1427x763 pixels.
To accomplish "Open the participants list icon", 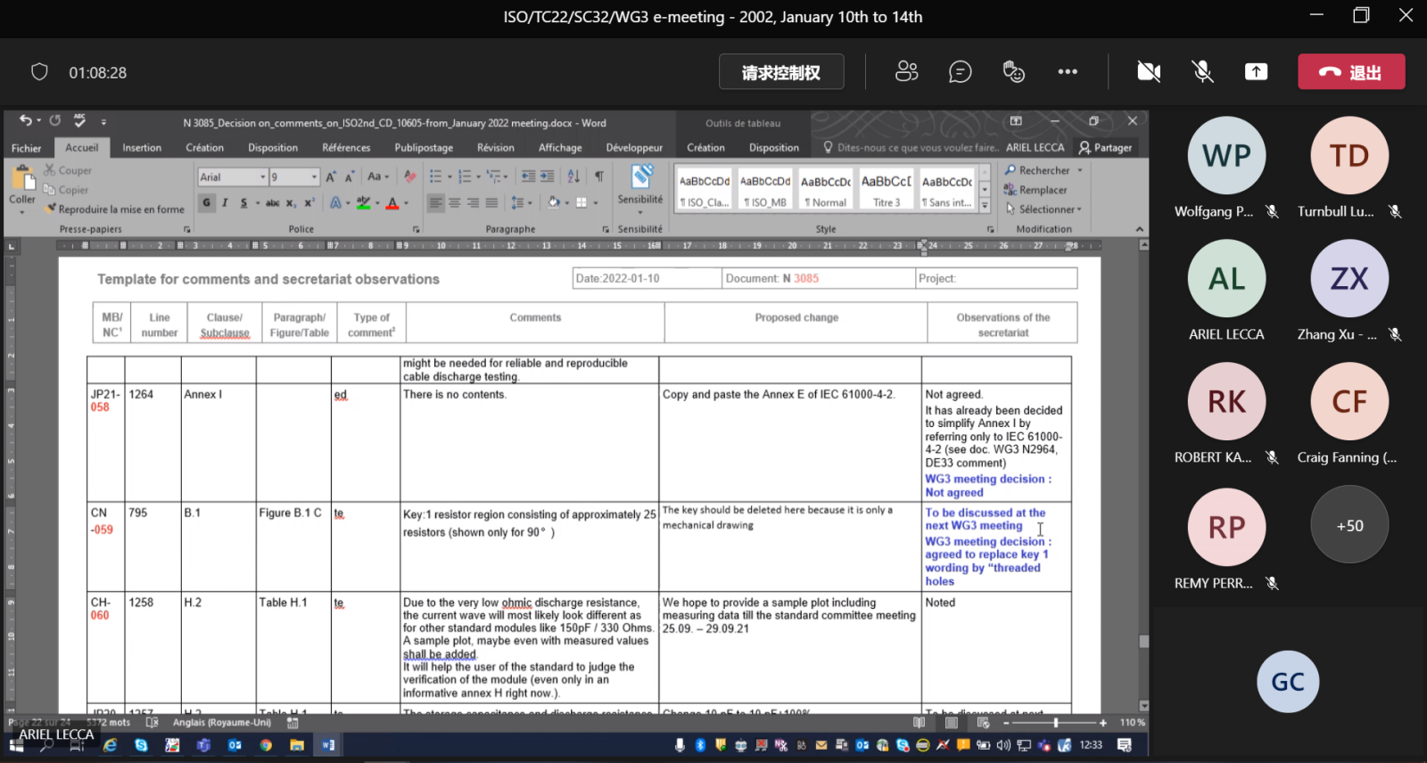I will click(x=906, y=72).
